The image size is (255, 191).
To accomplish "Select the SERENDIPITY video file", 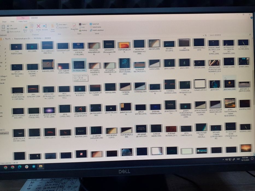I will (x=109, y=47).
